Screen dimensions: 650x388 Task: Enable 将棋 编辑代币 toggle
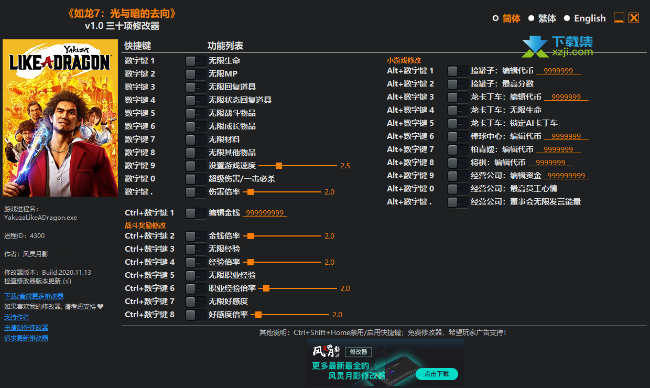tap(458, 163)
